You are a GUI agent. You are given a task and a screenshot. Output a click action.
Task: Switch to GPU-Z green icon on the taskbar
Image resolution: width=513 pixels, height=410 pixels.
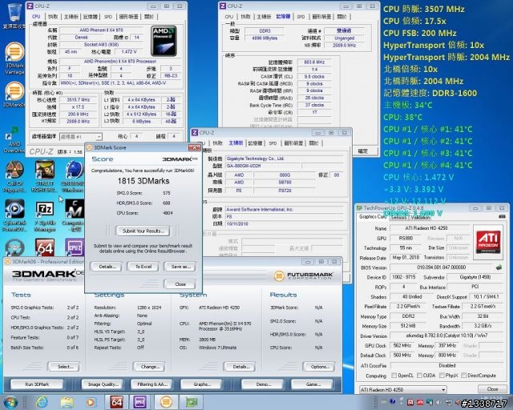click(x=191, y=402)
